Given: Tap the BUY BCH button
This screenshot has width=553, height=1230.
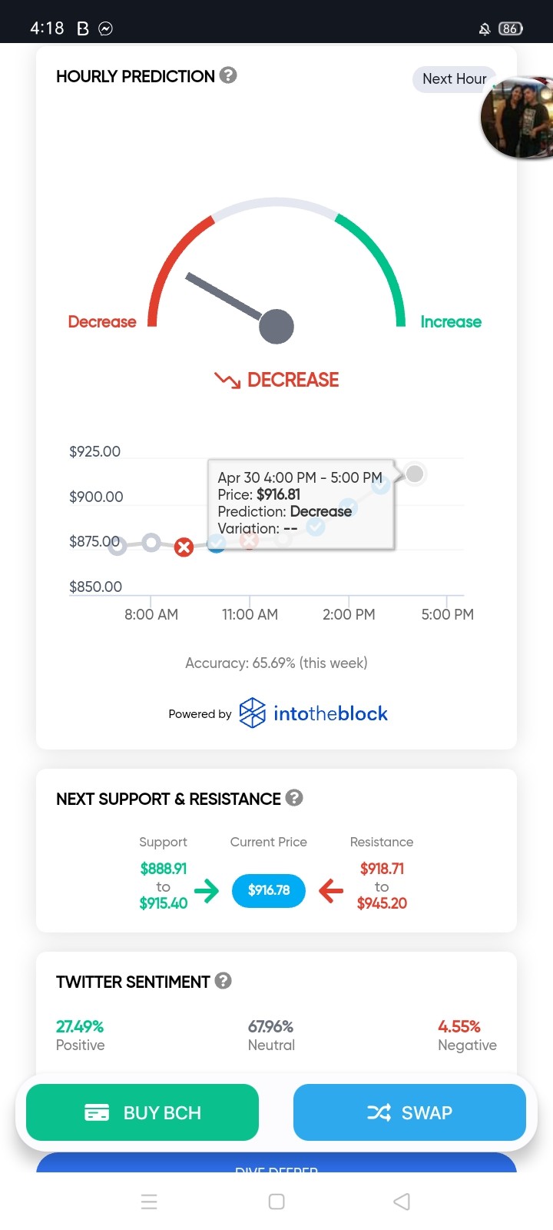Looking at the screenshot, I should pos(143,1112).
